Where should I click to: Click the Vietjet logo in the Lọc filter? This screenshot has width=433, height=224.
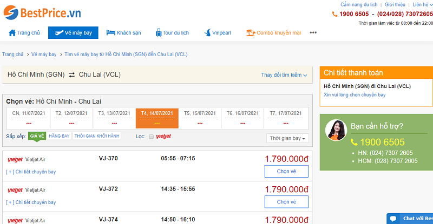[163, 137]
